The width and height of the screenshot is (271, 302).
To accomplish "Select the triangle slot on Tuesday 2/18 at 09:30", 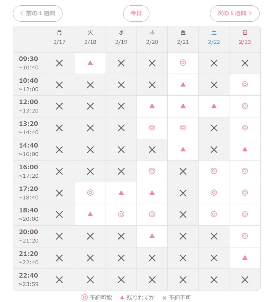I will (90, 63).
